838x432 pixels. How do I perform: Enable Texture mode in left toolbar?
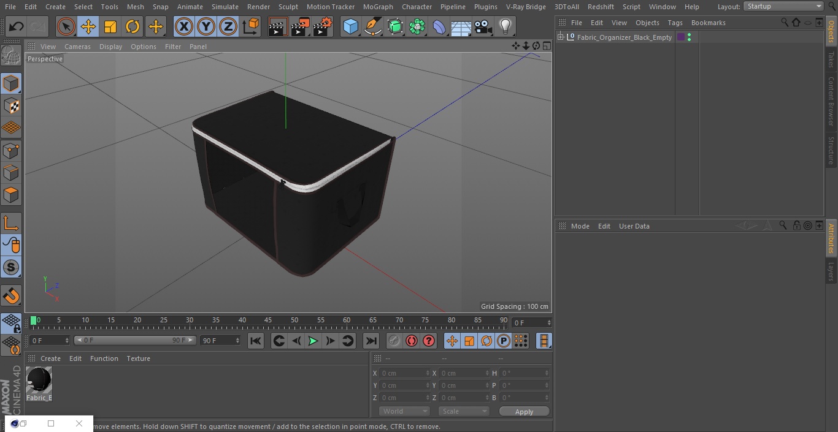[x=11, y=105]
